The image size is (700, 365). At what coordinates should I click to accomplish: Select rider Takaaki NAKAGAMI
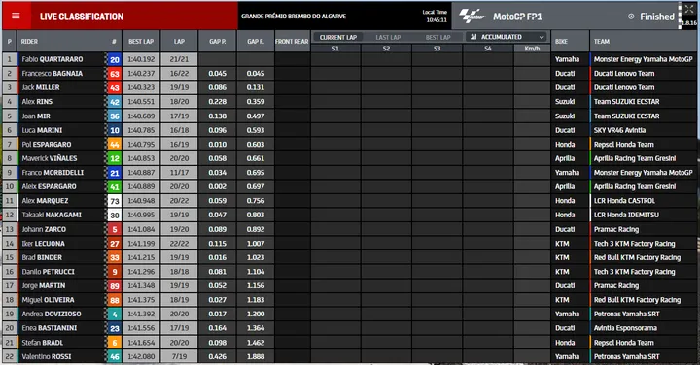coord(52,215)
